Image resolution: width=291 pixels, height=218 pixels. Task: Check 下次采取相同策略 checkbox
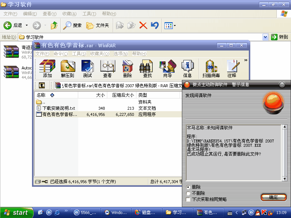[188, 199]
